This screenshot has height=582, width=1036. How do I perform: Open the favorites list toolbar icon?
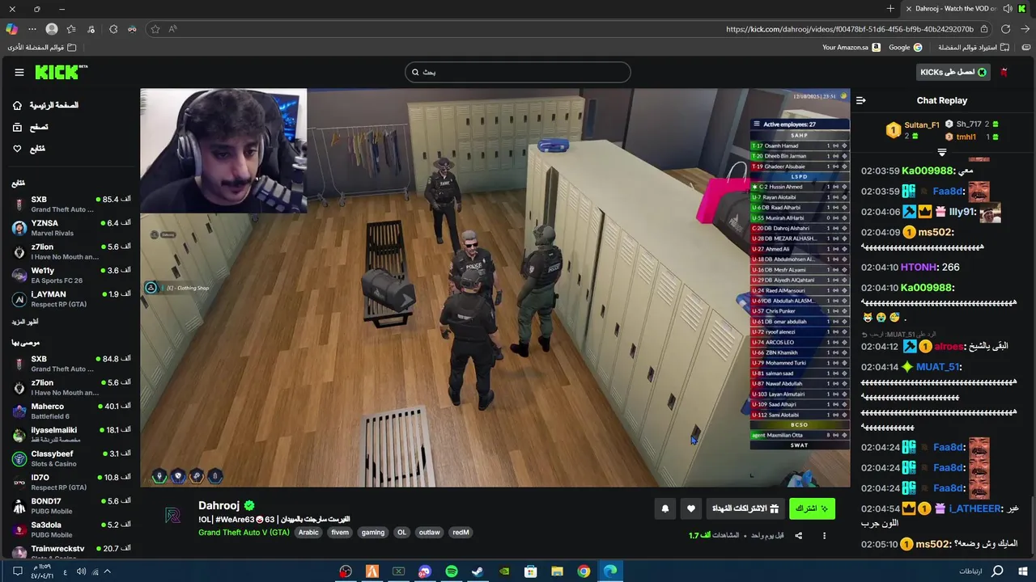coord(71,29)
